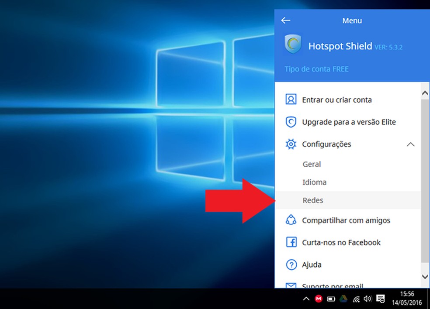Click the Elite upgrade shield icon

point(291,122)
